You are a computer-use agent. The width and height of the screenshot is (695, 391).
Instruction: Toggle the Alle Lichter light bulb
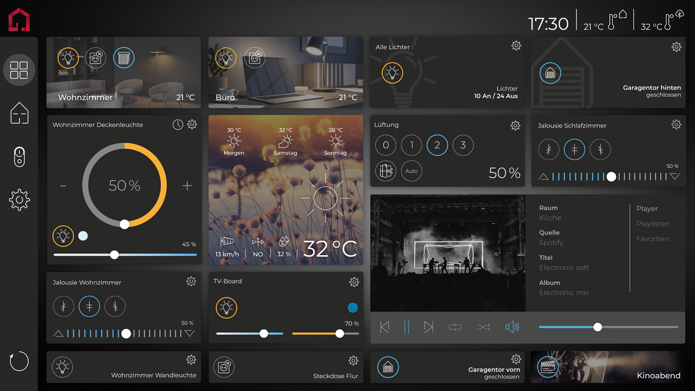coord(392,73)
